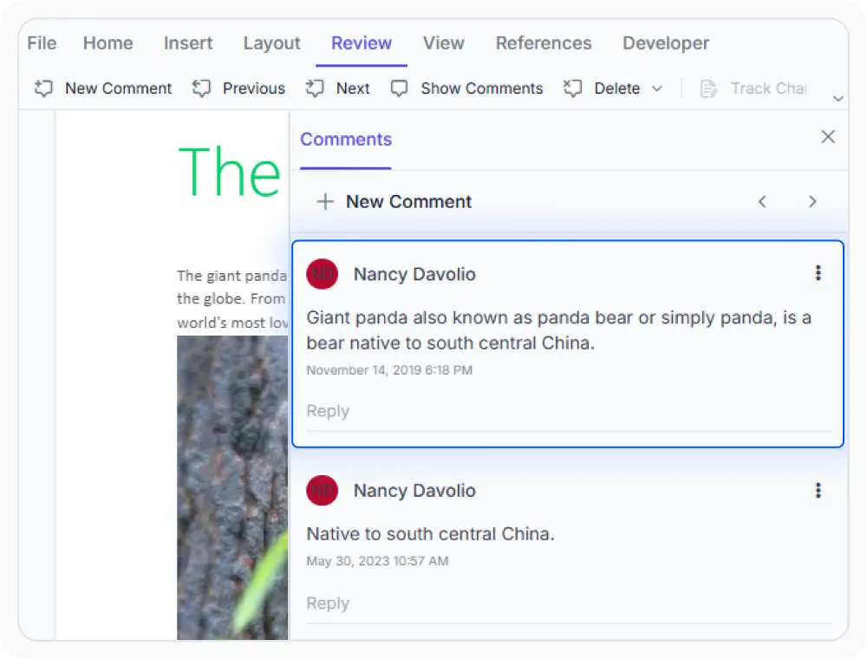Screen dimensions: 867x659
Task: Click the document line starting 'the globe. From'
Action: (x=231, y=298)
